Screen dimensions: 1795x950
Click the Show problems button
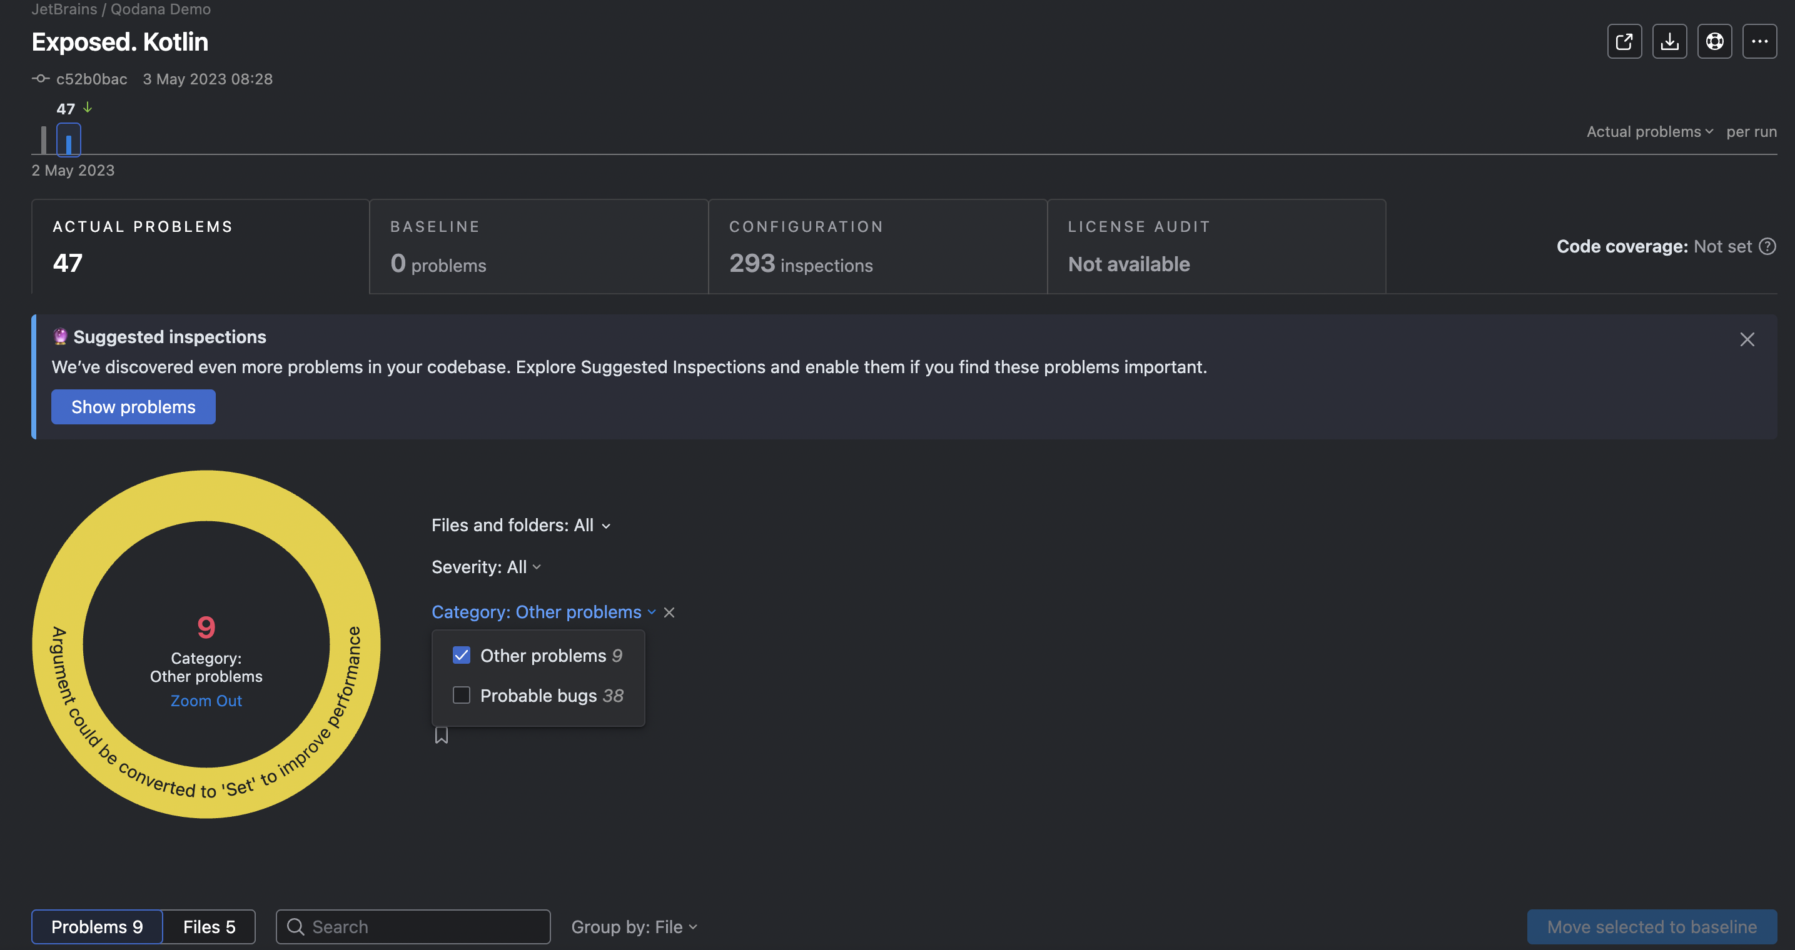coord(133,407)
